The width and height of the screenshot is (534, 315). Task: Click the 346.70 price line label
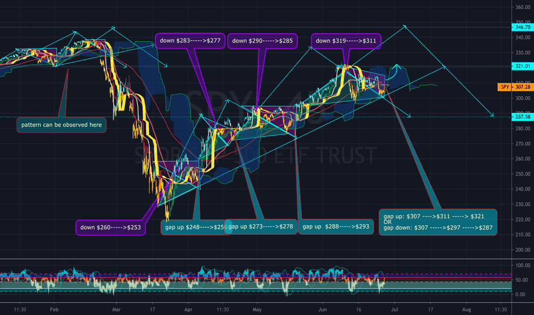pyautogui.click(x=523, y=27)
